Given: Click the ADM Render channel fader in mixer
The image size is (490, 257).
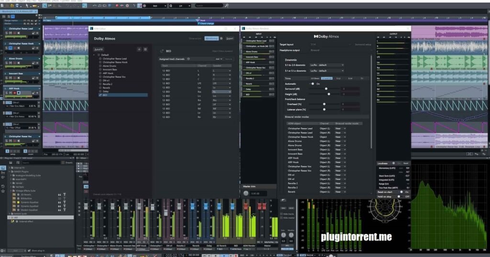Looking at the screenshot, I should (245, 206).
